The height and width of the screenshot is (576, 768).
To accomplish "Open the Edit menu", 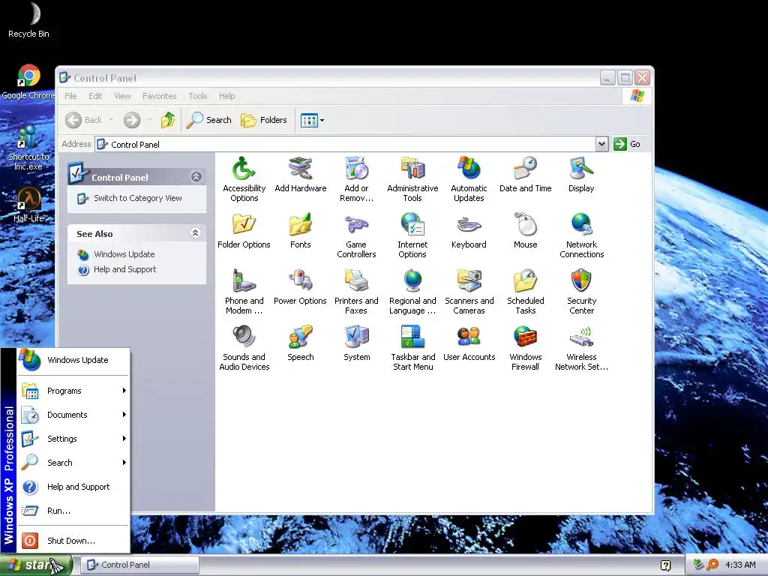I will click(x=95, y=96).
